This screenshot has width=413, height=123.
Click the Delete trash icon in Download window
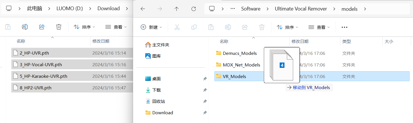tap(59, 27)
